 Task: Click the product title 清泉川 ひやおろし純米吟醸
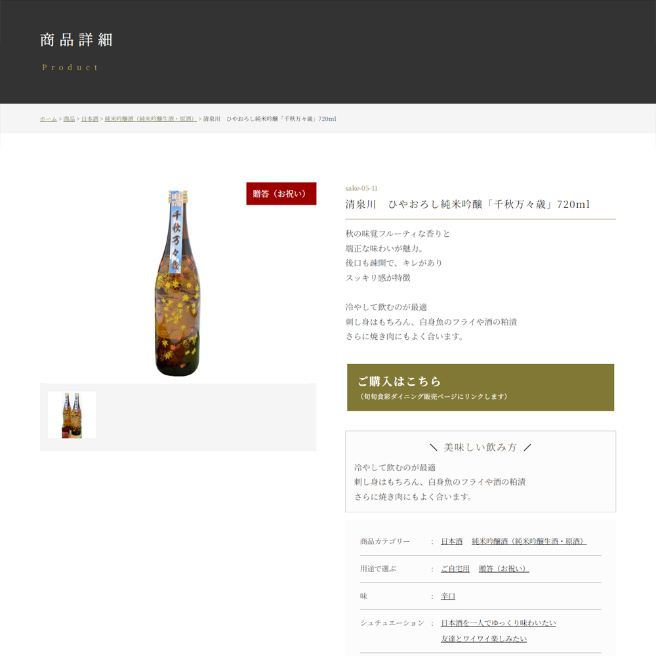coord(467,204)
